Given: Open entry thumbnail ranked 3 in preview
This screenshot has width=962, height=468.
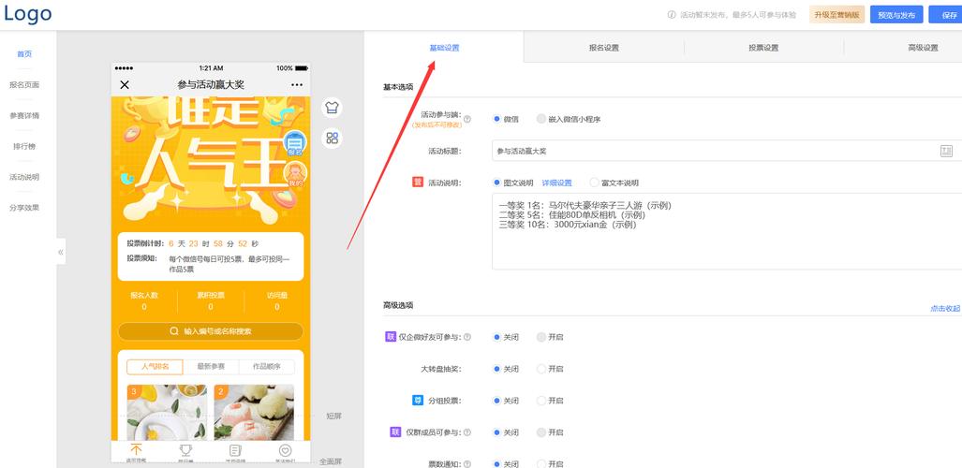Looking at the screenshot, I should coord(167,412).
